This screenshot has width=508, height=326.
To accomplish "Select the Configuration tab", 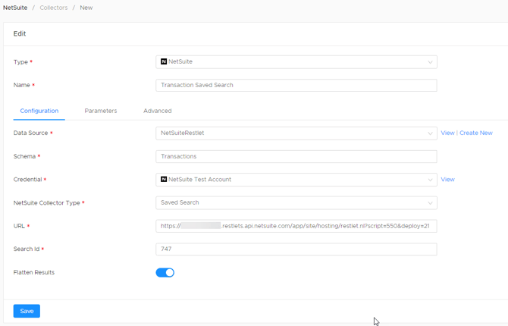I will coord(39,111).
